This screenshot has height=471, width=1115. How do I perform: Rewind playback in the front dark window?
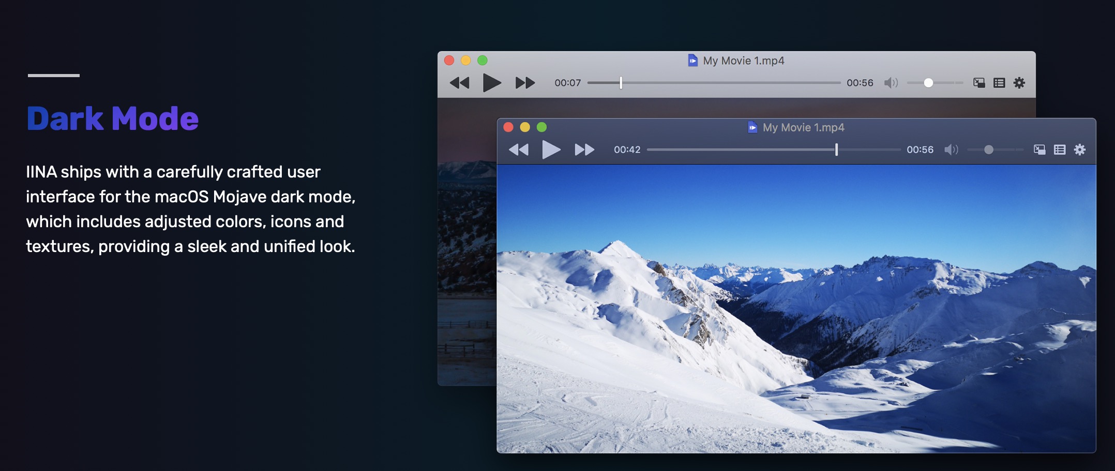tap(519, 150)
